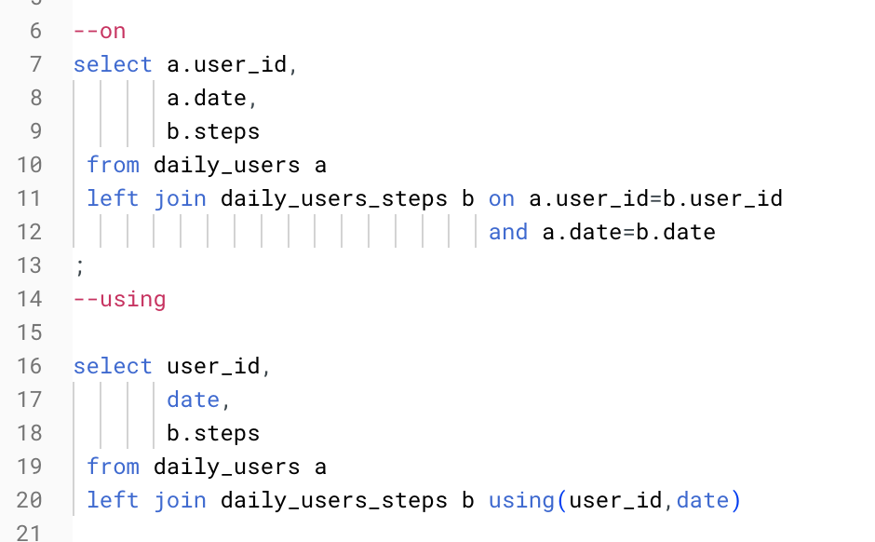Viewport: 875px width, 542px height.
Task: Click 'b.steps' on line 9
Action: [213, 131]
